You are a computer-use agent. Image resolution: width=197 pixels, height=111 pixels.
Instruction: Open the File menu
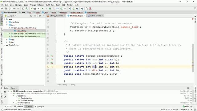2,5
